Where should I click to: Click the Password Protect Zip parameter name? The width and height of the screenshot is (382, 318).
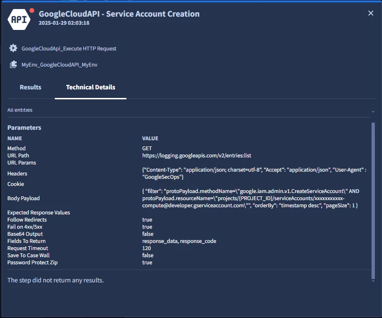(32, 262)
